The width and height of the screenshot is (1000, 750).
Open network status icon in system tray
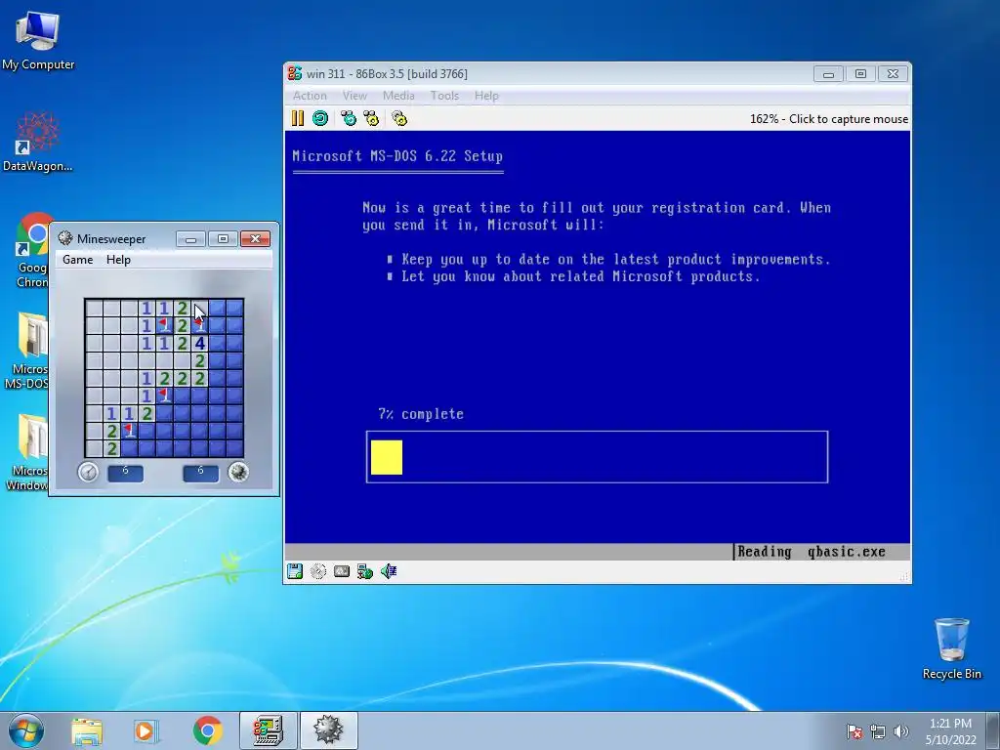click(x=878, y=731)
